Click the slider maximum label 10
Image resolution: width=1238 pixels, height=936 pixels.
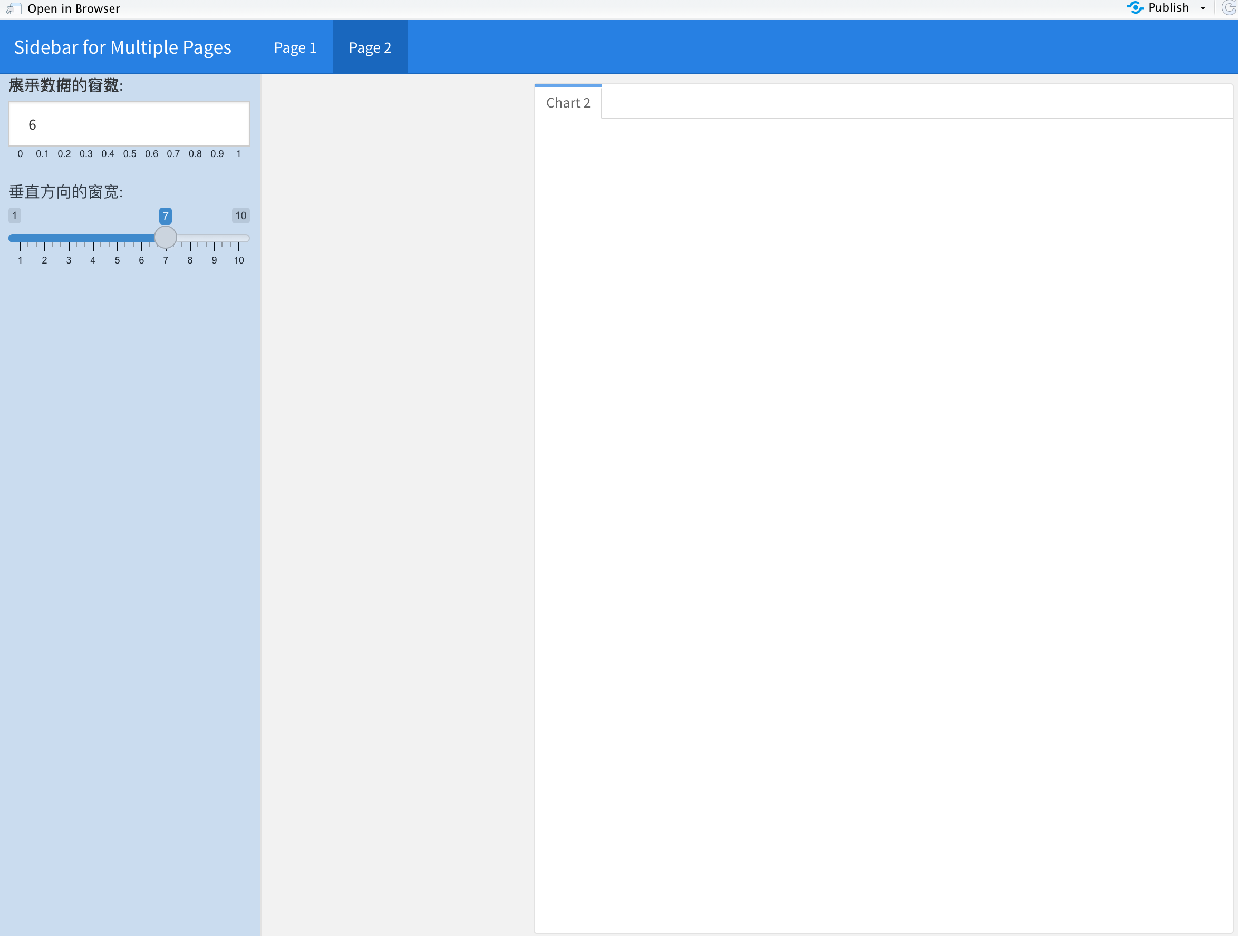240,216
